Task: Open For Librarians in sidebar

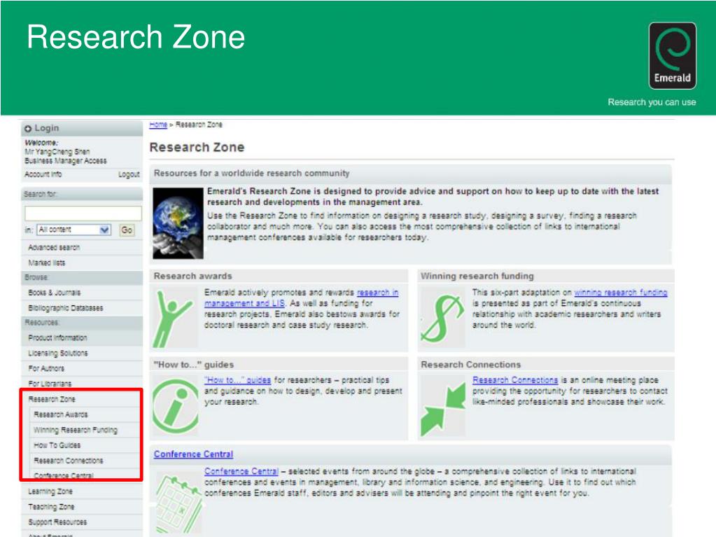Action: [x=50, y=384]
